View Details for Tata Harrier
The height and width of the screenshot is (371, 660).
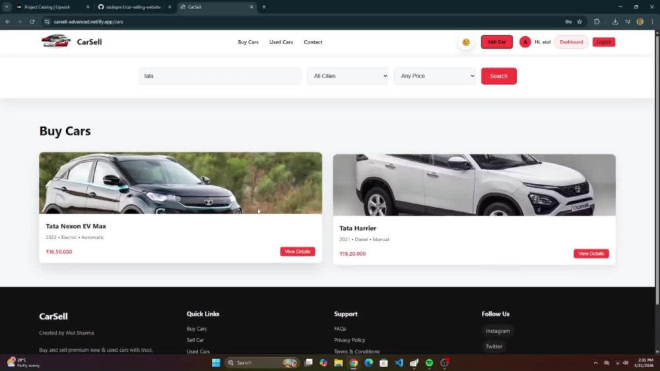(x=591, y=254)
